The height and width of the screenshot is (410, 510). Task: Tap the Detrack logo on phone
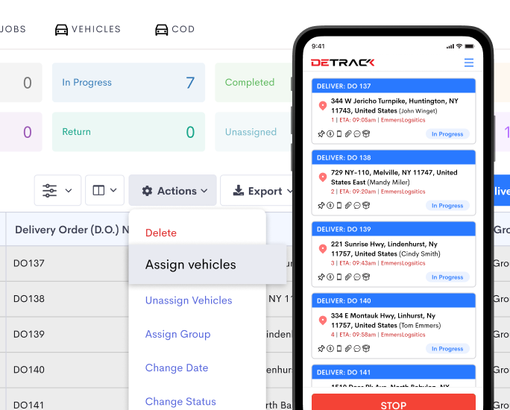click(x=343, y=63)
